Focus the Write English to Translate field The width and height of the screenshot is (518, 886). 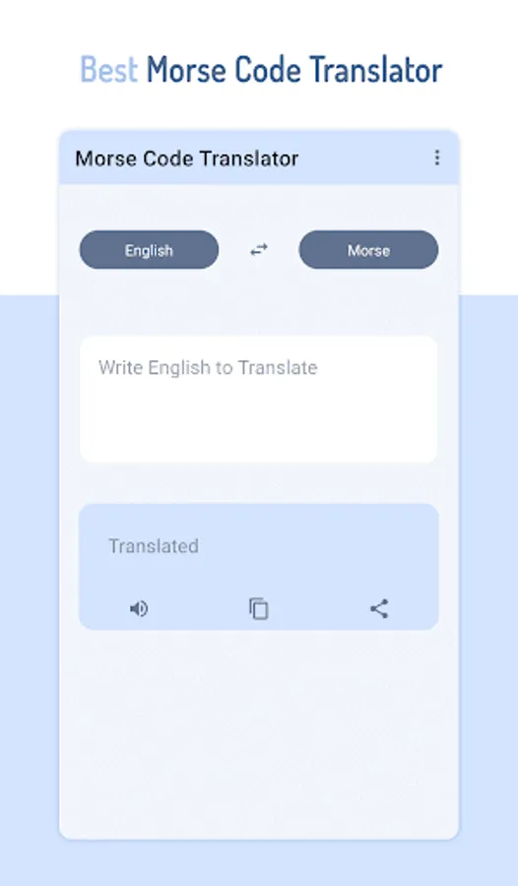pyautogui.click(x=258, y=400)
